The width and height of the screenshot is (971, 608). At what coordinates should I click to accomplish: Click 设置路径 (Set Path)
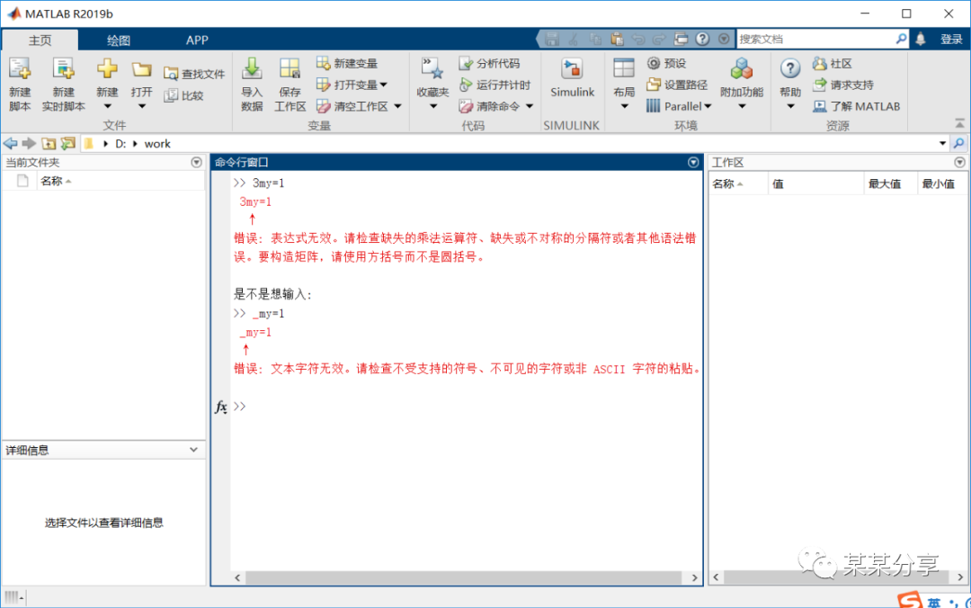pos(677,85)
